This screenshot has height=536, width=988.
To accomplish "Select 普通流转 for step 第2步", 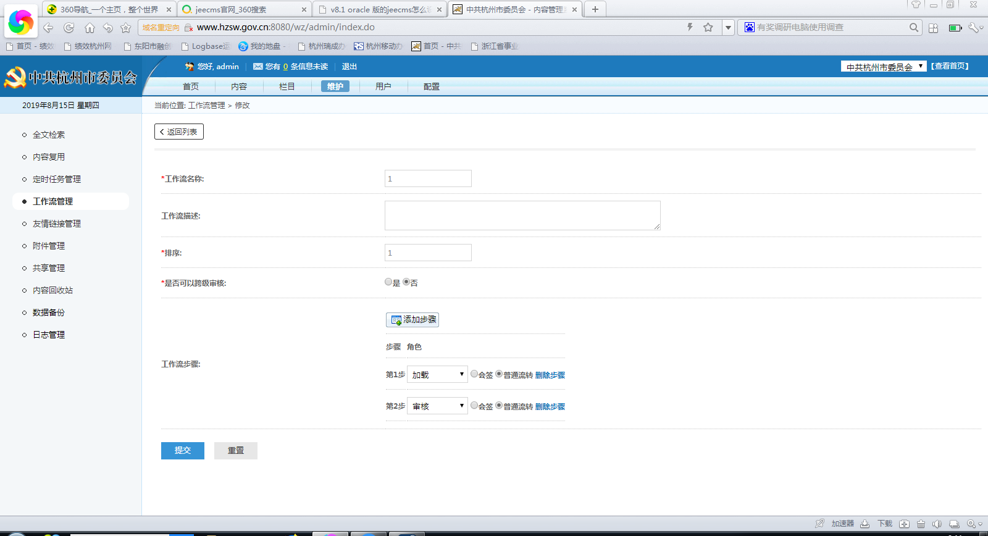I will [499, 405].
